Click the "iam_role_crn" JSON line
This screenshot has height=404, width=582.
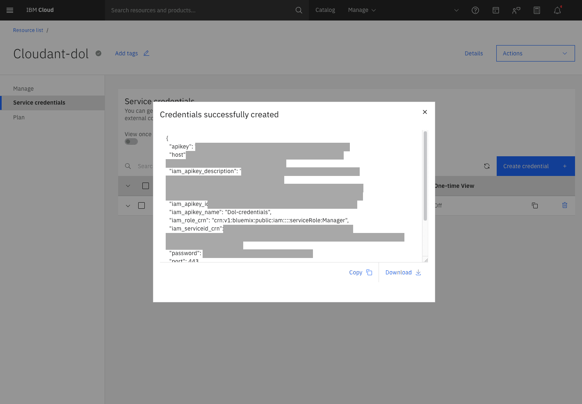(259, 220)
